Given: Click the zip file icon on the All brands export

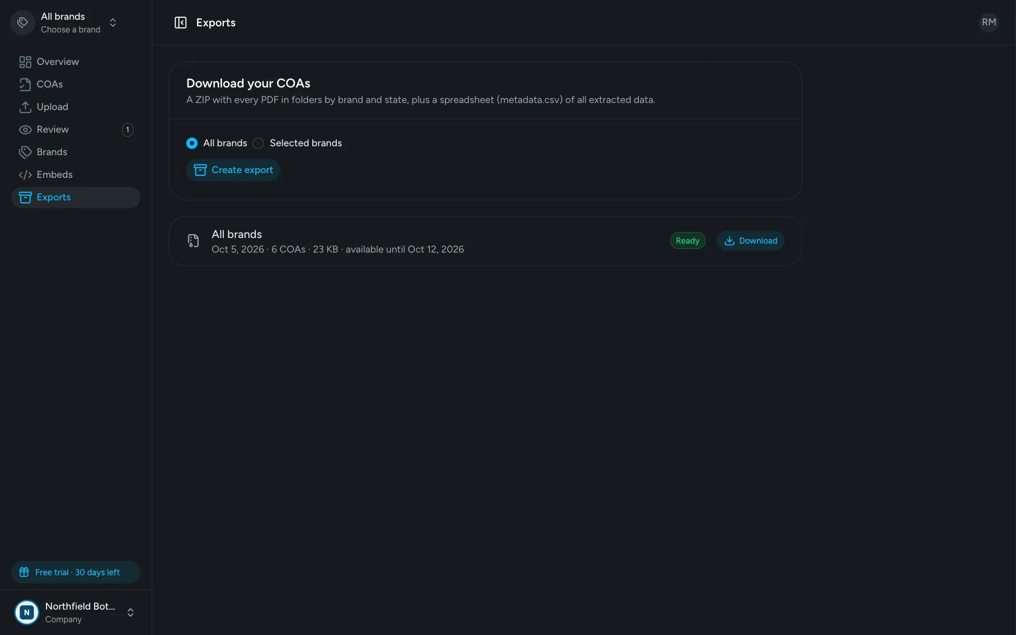Looking at the screenshot, I should tap(193, 241).
